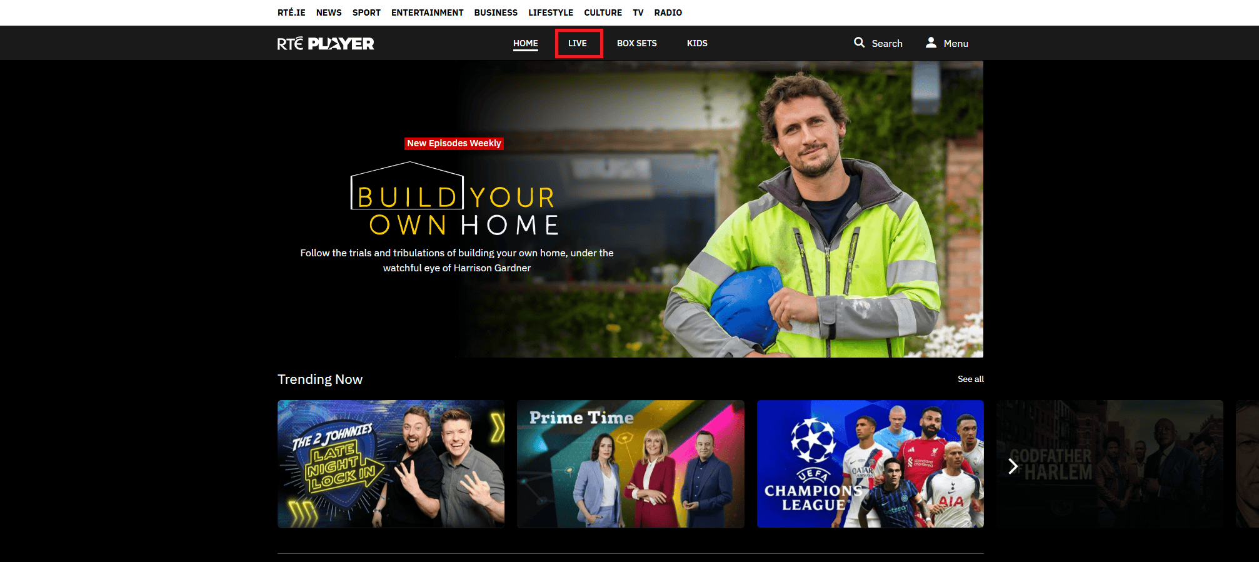Click the search magnifying glass icon
Viewport: 1259px width, 562px height.
860,43
